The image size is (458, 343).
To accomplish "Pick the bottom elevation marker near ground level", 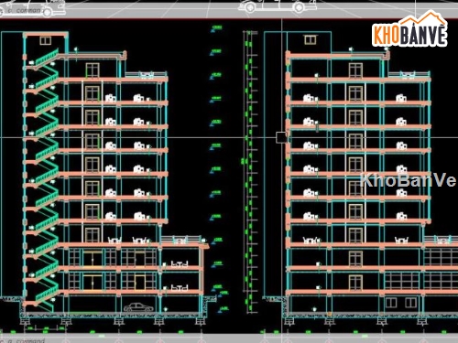I will pos(224,309).
